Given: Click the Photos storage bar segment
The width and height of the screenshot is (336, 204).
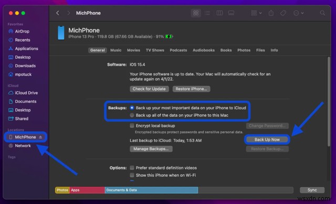Looking at the screenshot, I should [62, 190].
